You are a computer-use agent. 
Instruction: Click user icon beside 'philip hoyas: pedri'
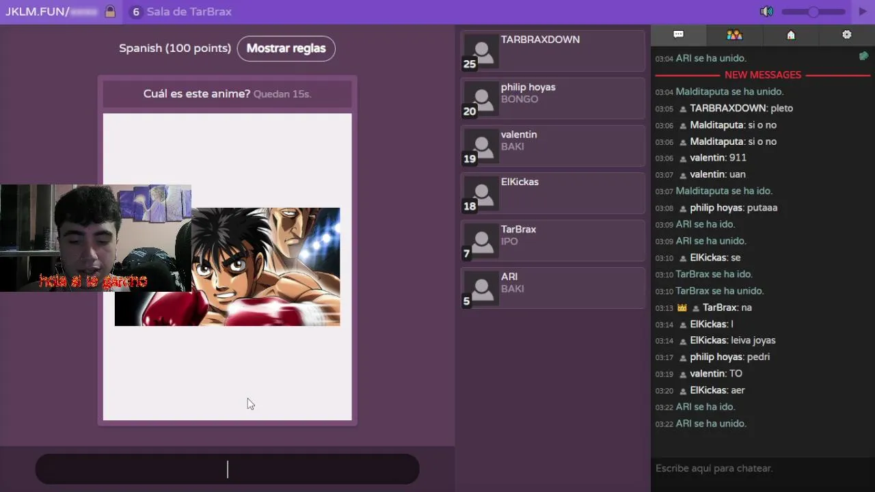click(682, 357)
